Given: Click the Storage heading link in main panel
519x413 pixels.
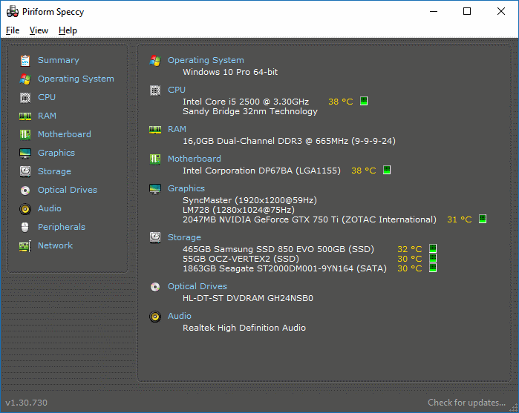Looking at the screenshot, I should pyautogui.click(x=184, y=237).
